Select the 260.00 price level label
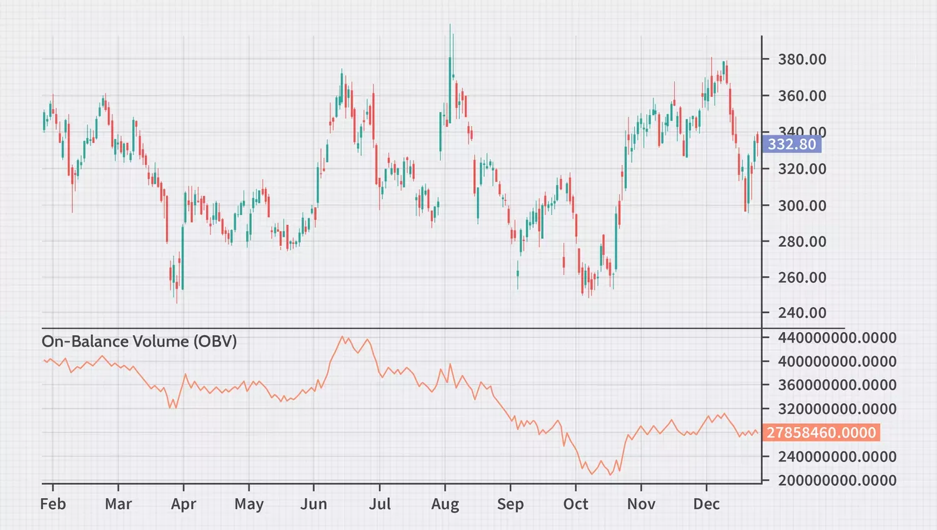 pyautogui.click(x=802, y=277)
